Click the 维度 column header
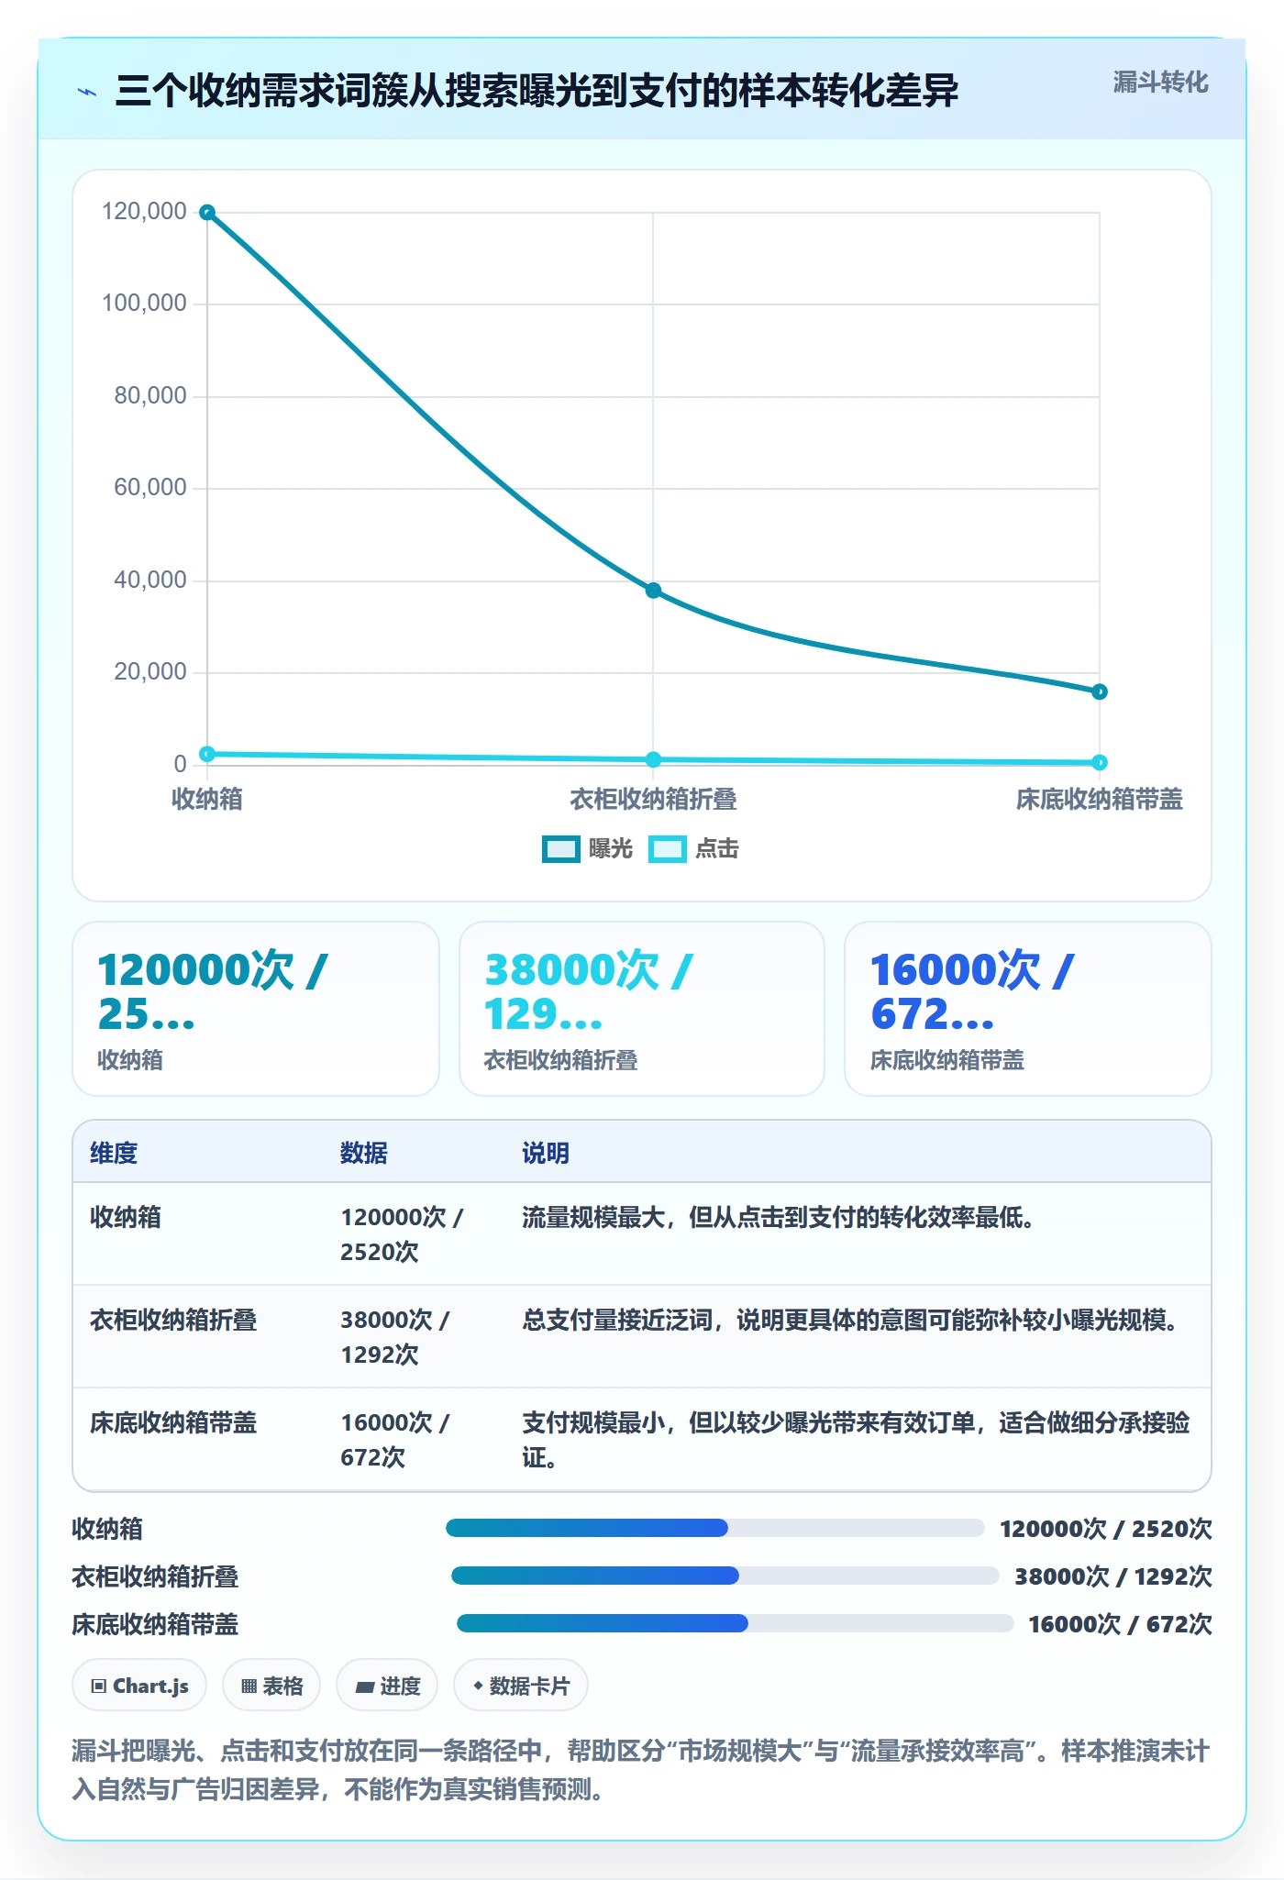Image resolution: width=1284 pixels, height=1880 pixels. tap(114, 1153)
